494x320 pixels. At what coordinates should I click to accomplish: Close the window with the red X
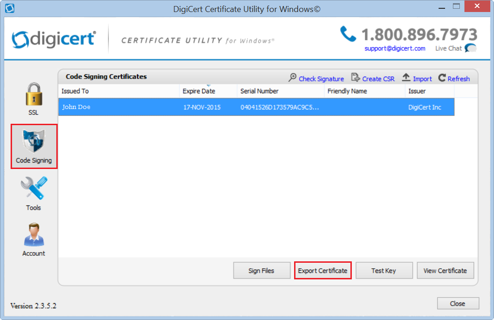point(477,6)
